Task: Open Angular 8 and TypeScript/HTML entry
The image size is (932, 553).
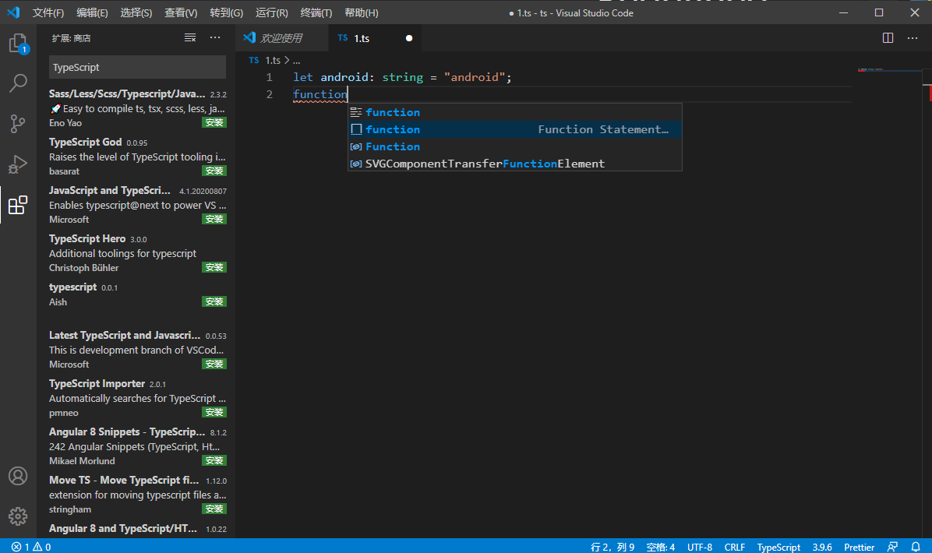Action: 137,529
